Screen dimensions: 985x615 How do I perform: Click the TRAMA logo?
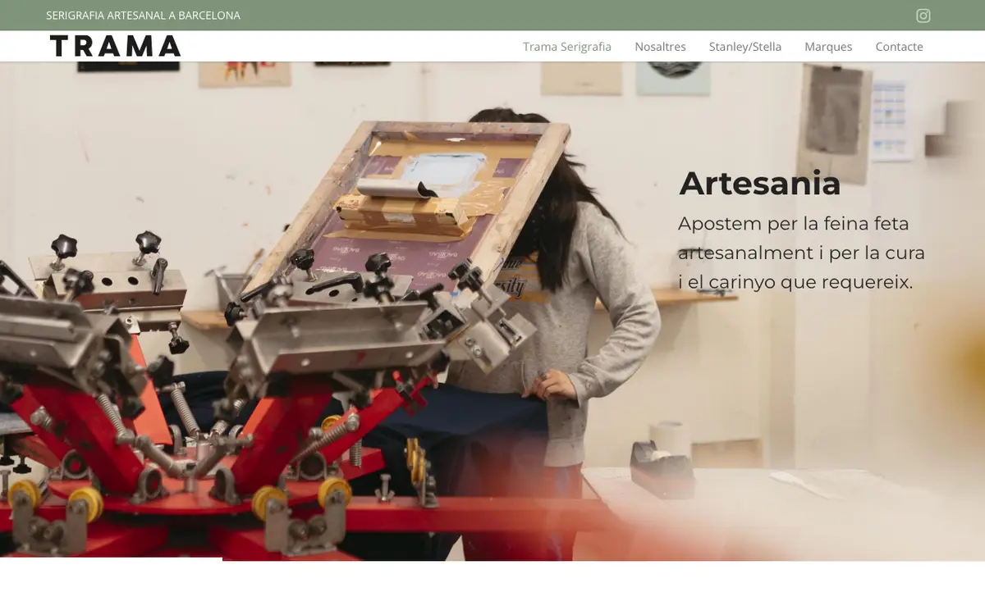115,47
